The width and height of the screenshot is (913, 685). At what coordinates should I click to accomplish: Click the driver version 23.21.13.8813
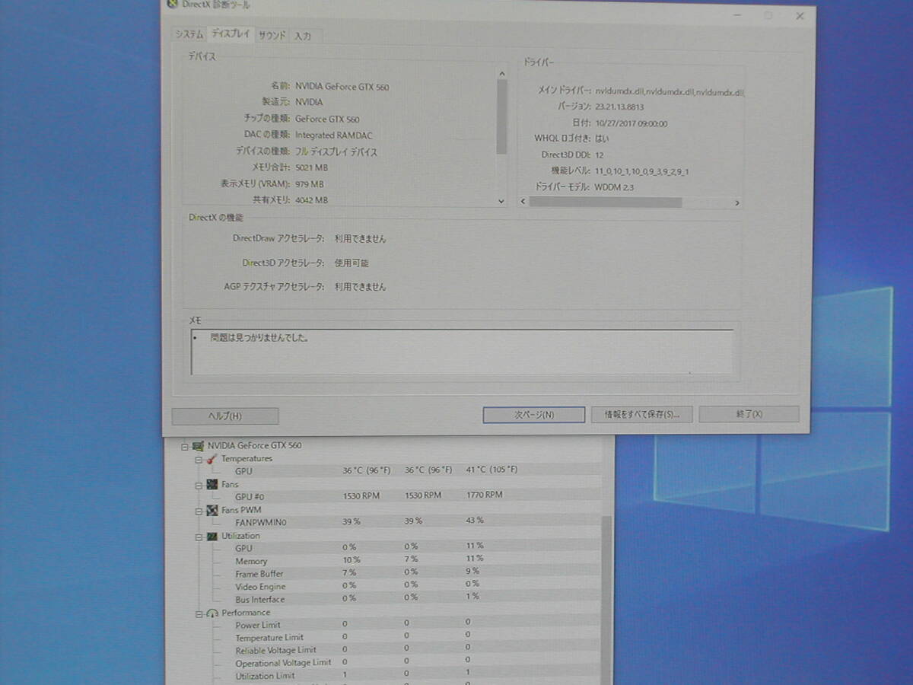pyautogui.click(x=619, y=107)
